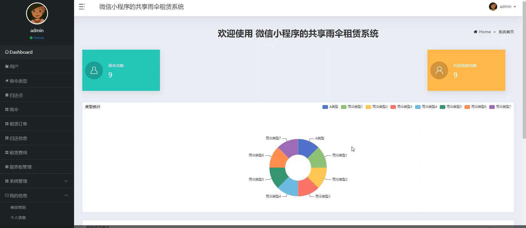
Task: Expand the 系统管理 submenu chevron
Action: [x=66, y=181]
